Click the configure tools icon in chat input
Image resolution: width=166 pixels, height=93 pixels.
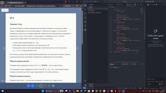click(x=160, y=84)
